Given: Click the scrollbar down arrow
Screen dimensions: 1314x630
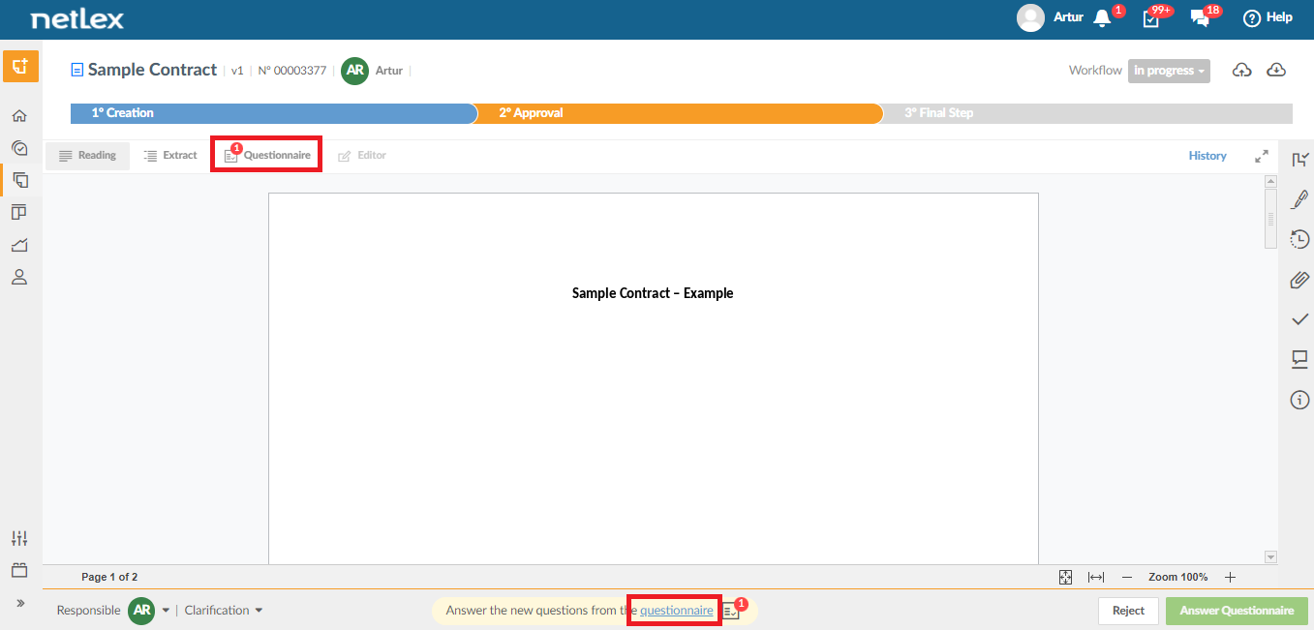Looking at the screenshot, I should (x=1270, y=557).
